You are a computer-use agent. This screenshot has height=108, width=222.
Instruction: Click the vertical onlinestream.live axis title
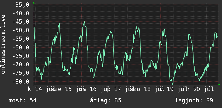click(3, 44)
